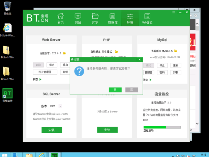The image size is (209, 157).
Task: Click MySql 重启 restart button
Action: (176, 65)
